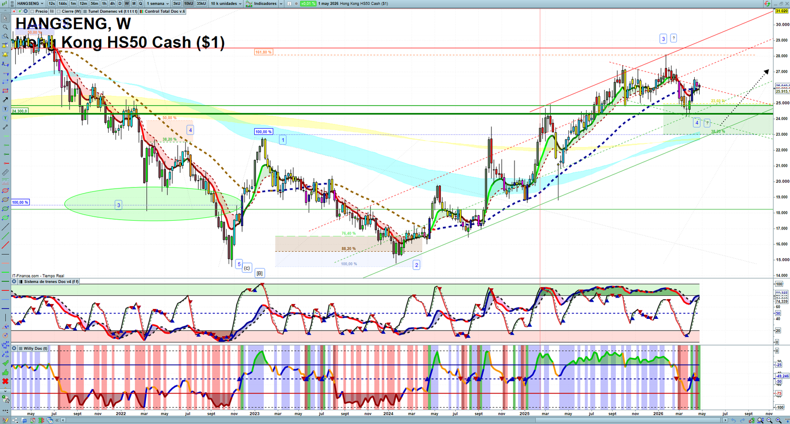The image size is (790, 424).
Task: Click the scrollbar right arrow at bottom
Action: [x=725, y=420]
